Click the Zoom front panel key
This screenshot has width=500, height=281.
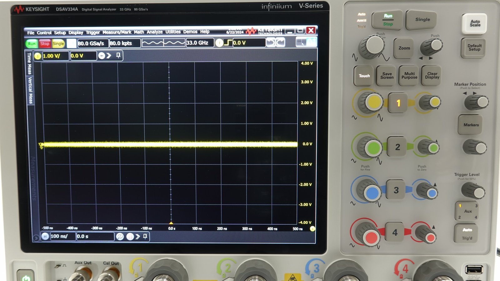(404, 48)
